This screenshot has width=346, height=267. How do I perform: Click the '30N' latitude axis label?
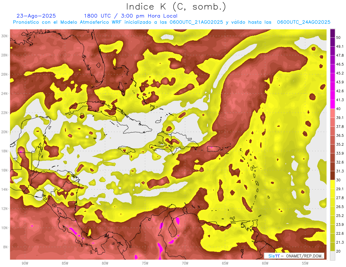coord(5,36)
